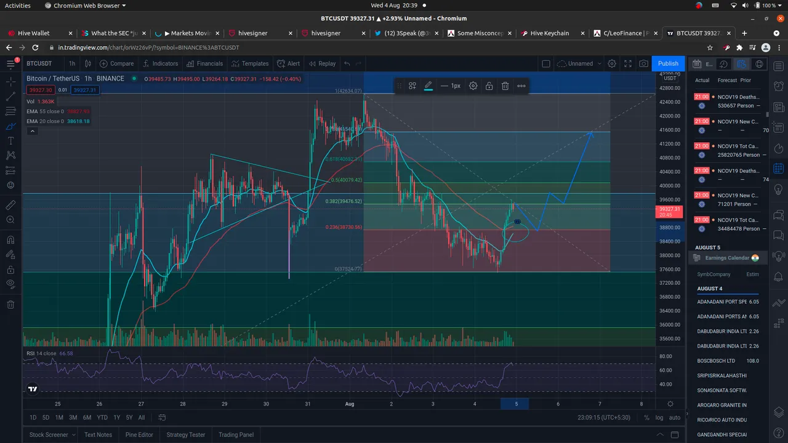This screenshot has height=443, width=788.
Task: Hide all drawings with the eye icon
Action: click(10, 284)
